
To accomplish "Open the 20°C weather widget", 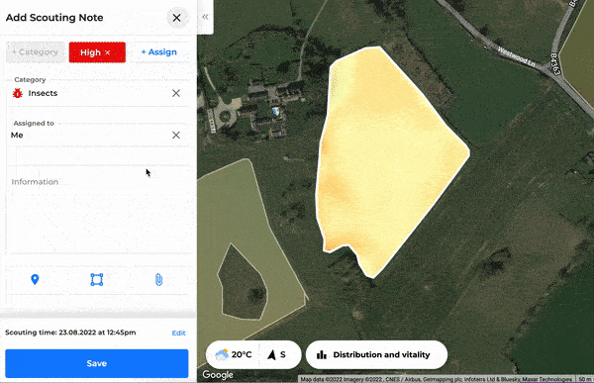I will (233, 354).
